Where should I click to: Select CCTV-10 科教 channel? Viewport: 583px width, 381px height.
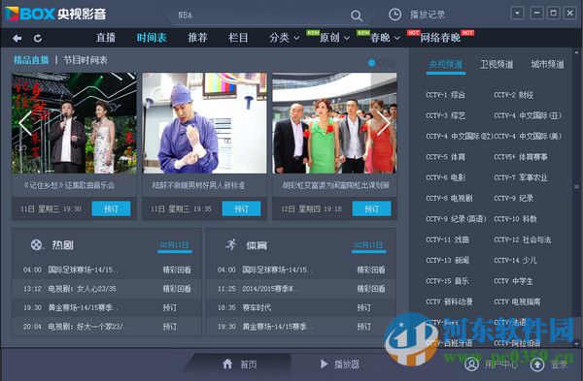tap(515, 219)
